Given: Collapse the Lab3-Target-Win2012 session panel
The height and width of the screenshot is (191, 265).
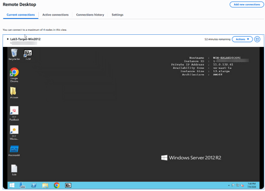Looking at the screenshot, I should point(8,39).
